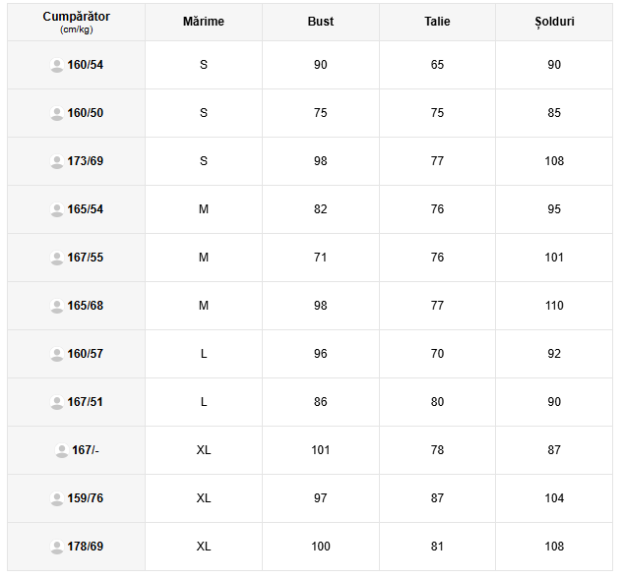
Task: Select the Mărime column header
Action: pos(204,22)
